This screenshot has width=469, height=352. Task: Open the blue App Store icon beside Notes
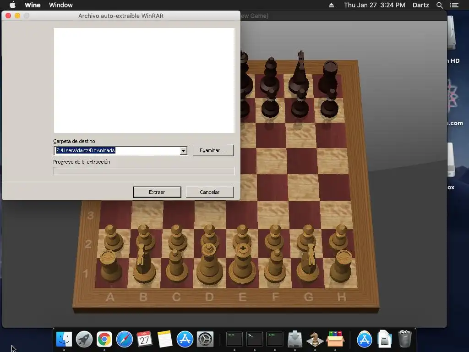pyautogui.click(x=185, y=339)
